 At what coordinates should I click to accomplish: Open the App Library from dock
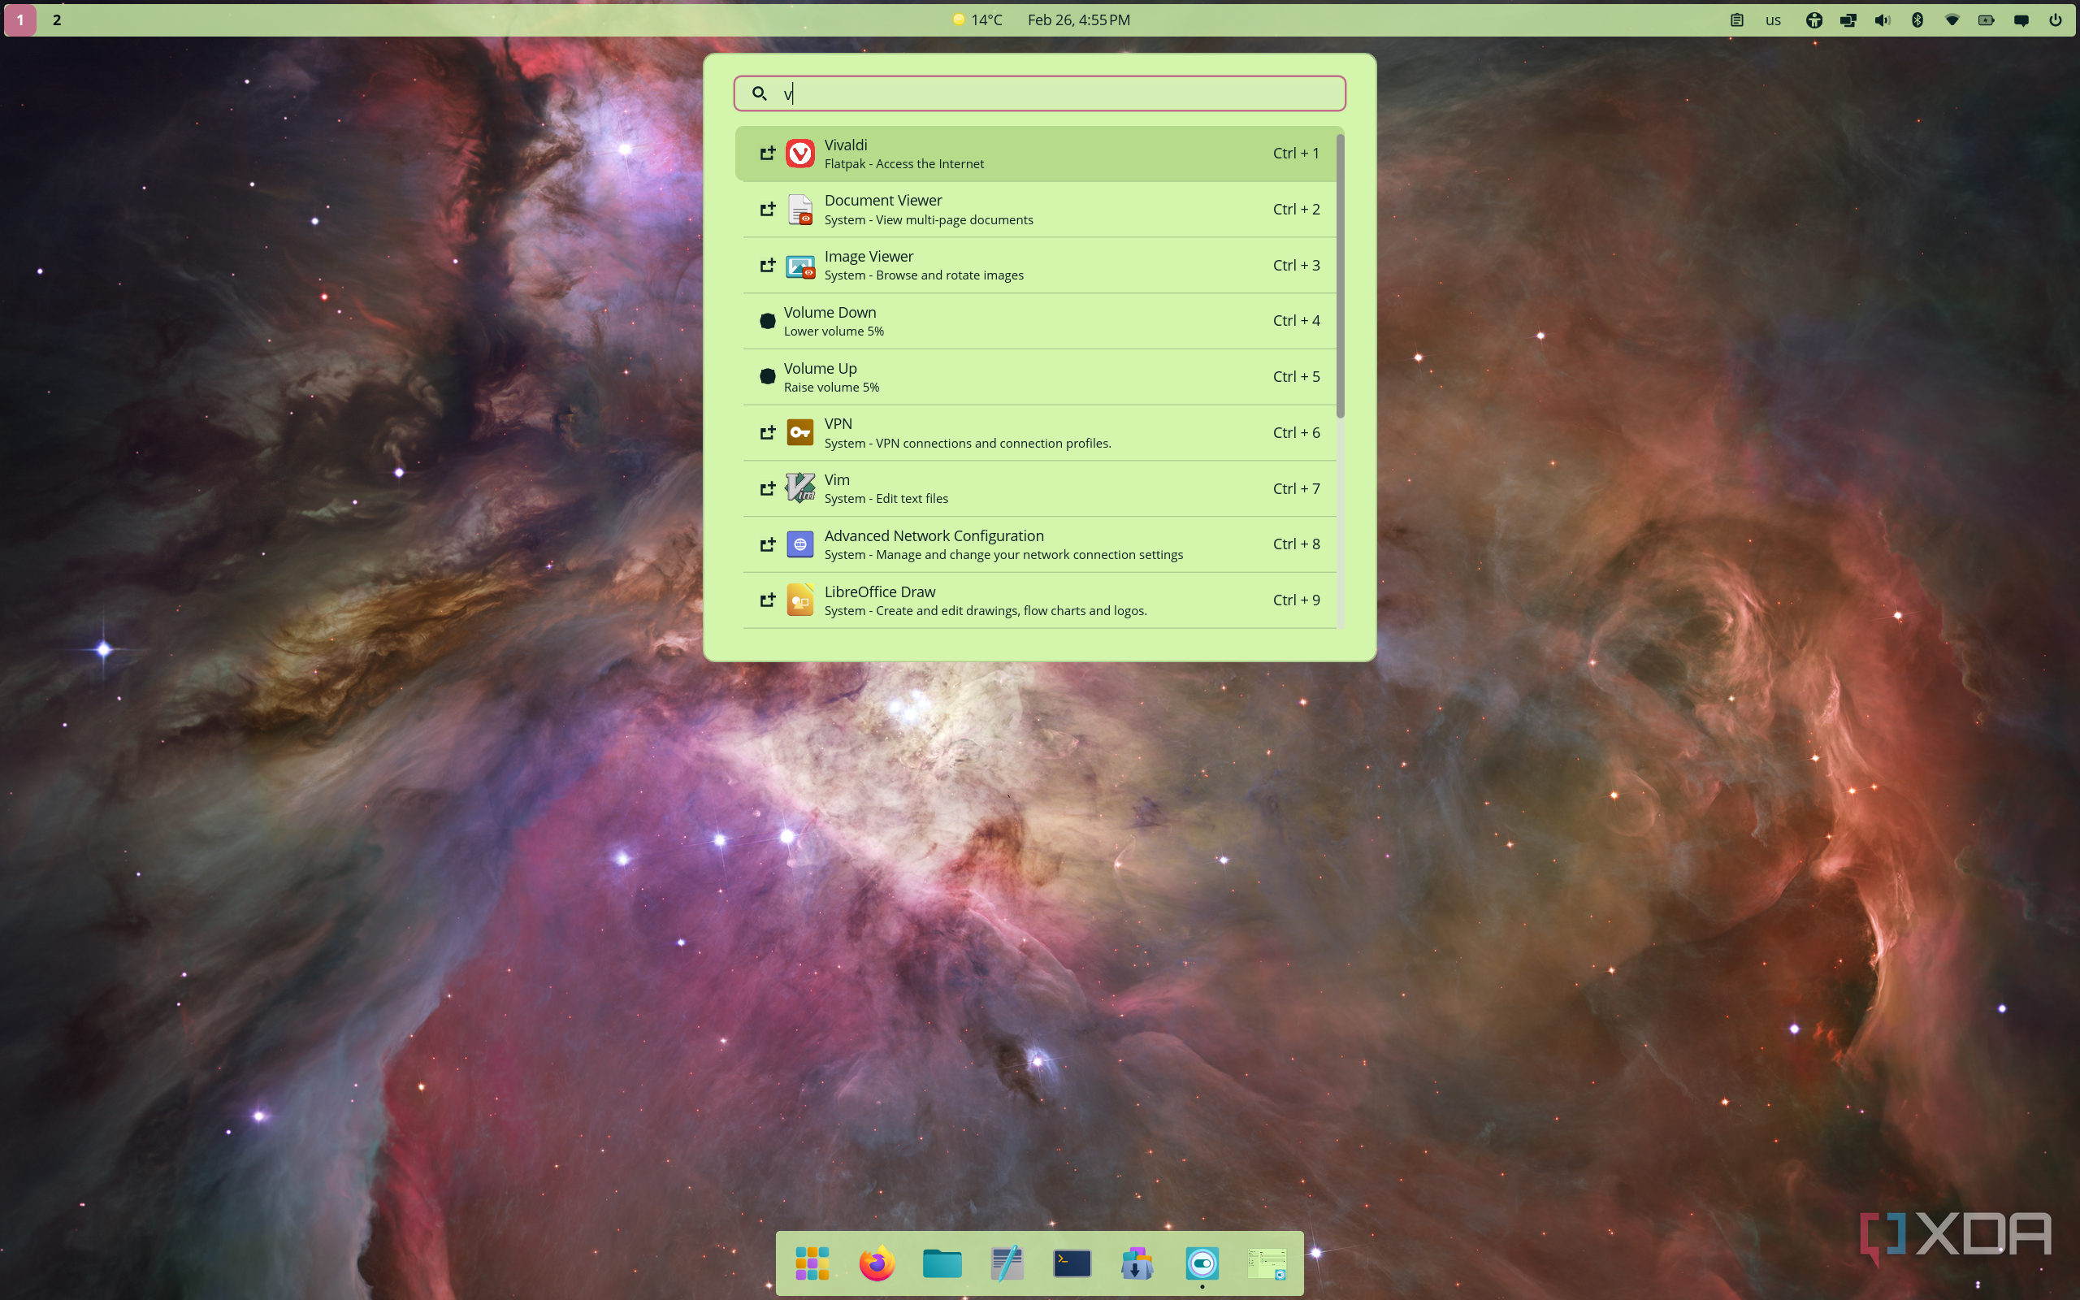click(x=812, y=1263)
